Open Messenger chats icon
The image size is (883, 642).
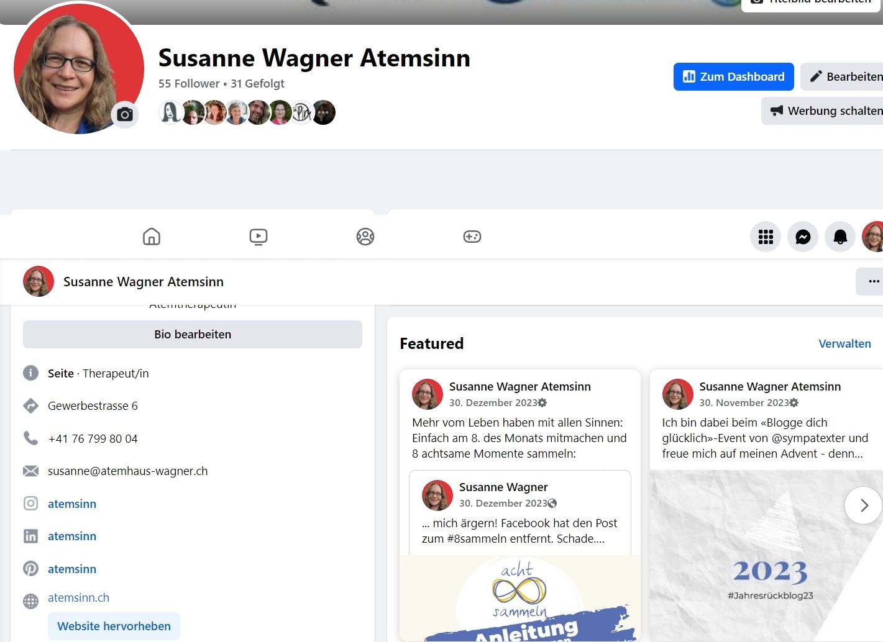pos(803,237)
